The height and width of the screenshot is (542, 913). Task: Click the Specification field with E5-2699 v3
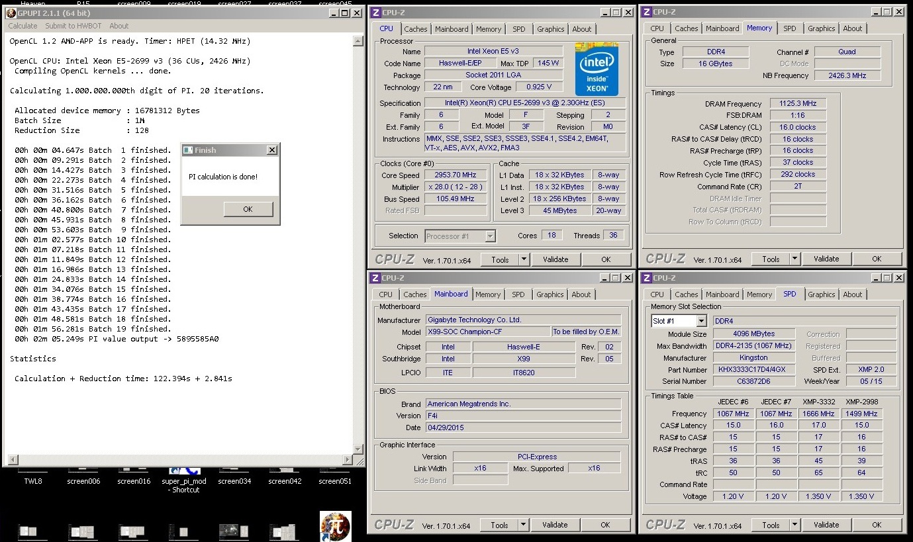click(x=524, y=103)
